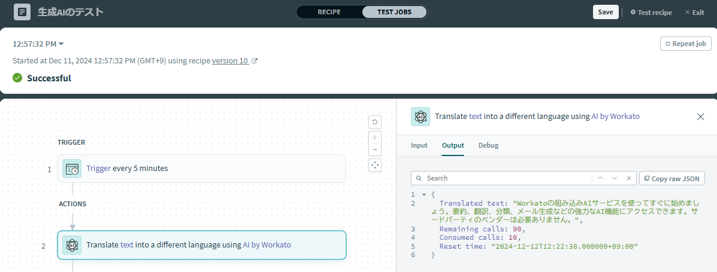717x272 pixels.
Task: Open the Debug tab
Action: pyautogui.click(x=488, y=145)
